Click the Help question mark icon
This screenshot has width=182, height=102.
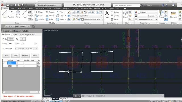(x=173, y=5)
